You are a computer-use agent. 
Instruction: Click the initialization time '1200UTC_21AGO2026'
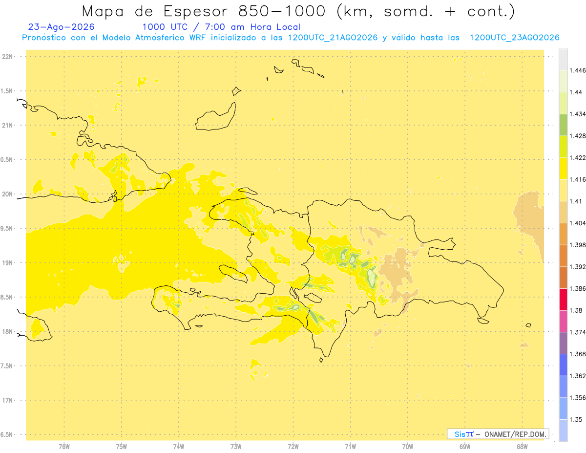click(x=333, y=38)
